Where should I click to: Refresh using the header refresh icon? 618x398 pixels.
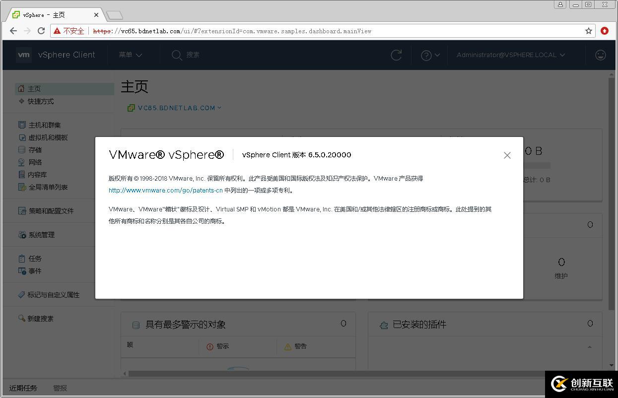(396, 55)
